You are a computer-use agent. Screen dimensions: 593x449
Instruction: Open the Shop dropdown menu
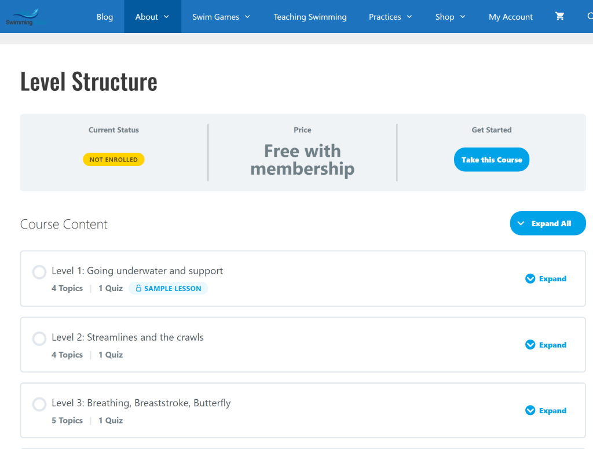(450, 17)
